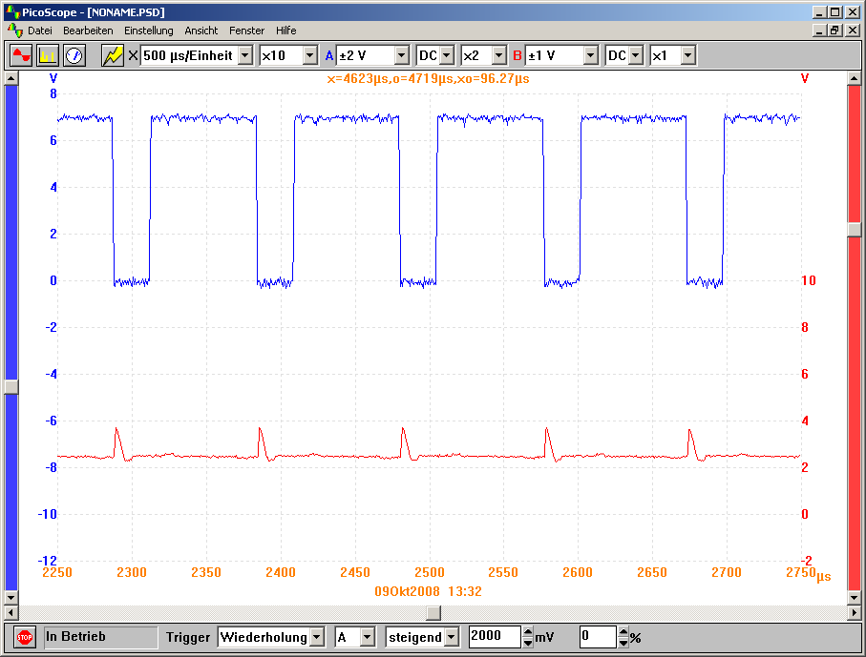Close the inner NONAME.PSD document
This screenshot has width=866, height=657.
pyautogui.click(x=853, y=31)
